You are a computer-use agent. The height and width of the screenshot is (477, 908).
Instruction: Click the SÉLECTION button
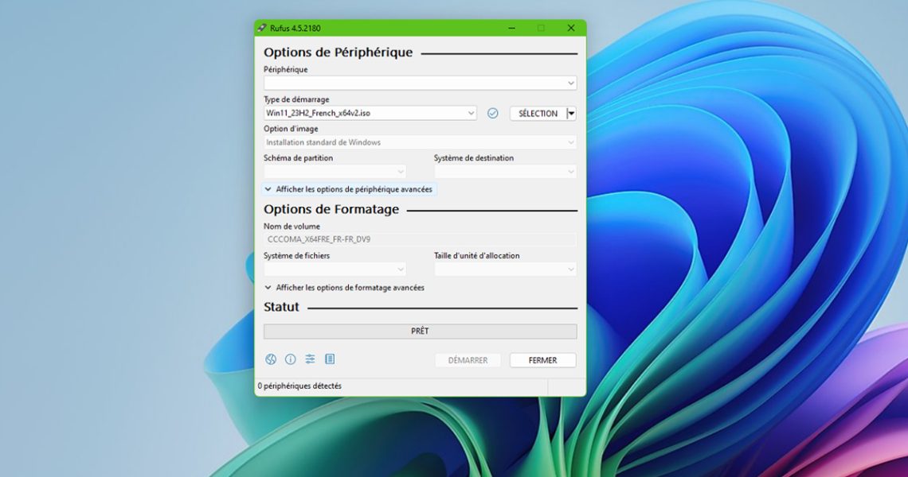[538, 114]
